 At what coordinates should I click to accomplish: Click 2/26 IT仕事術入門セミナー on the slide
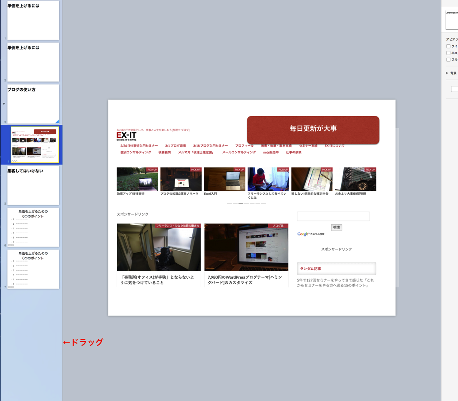click(x=139, y=146)
